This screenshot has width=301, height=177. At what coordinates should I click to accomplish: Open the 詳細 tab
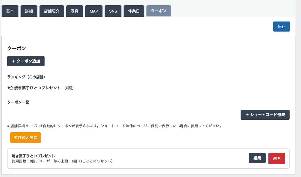pos(29,11)
